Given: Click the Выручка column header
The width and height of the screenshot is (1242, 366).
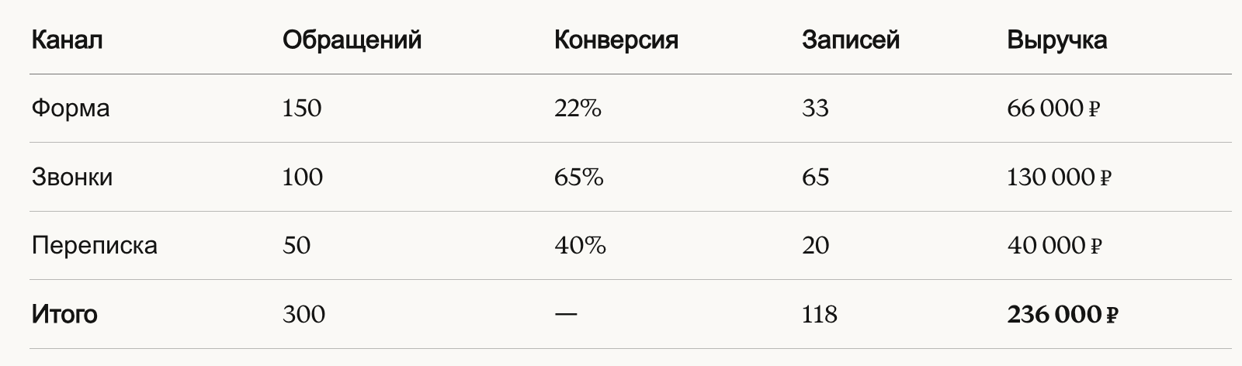Looking at the screenshot, I should point(1056,40).
